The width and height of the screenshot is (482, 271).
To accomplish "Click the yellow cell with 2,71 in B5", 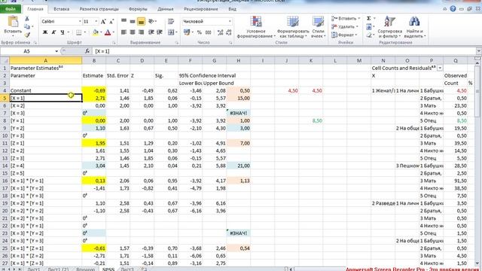I will pyautogui.click(x=93, y=98).
